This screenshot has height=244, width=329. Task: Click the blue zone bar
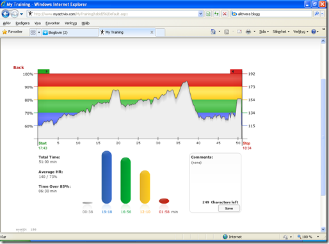click(x=106, y=177)
